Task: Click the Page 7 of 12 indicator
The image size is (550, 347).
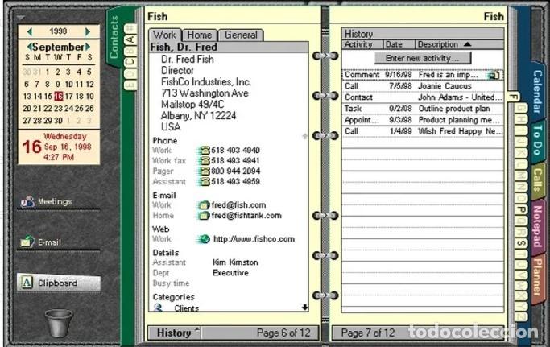Action: click(x=367, y=333)
